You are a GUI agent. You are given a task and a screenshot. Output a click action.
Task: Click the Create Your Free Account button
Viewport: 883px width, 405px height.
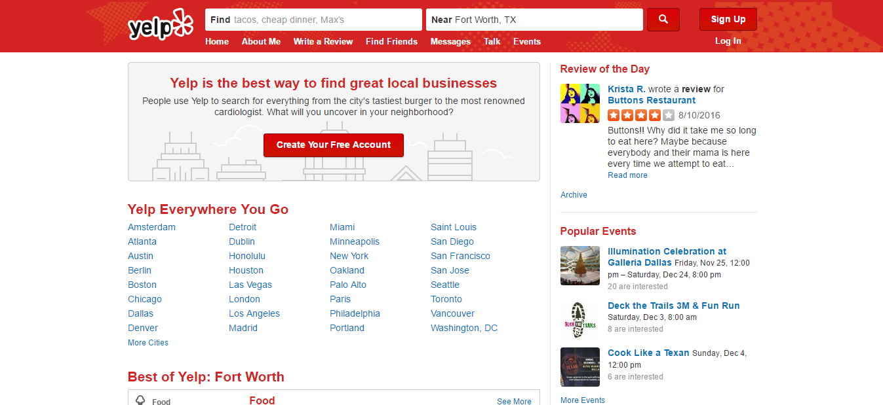coord(333,145)
